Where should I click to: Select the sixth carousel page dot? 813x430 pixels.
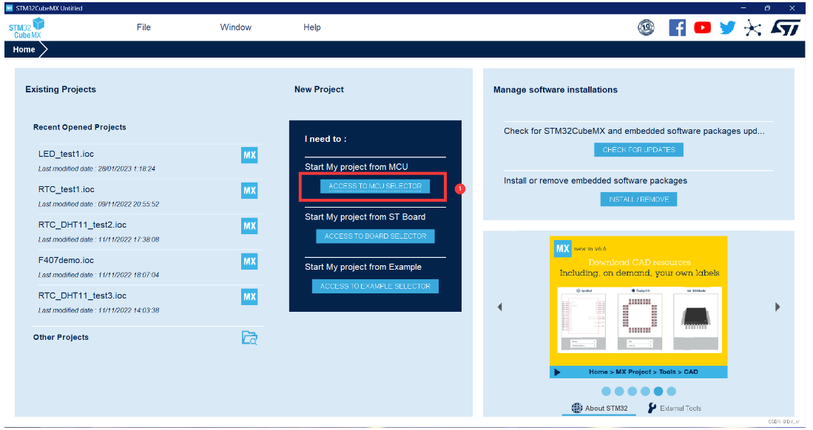[672, 391]
